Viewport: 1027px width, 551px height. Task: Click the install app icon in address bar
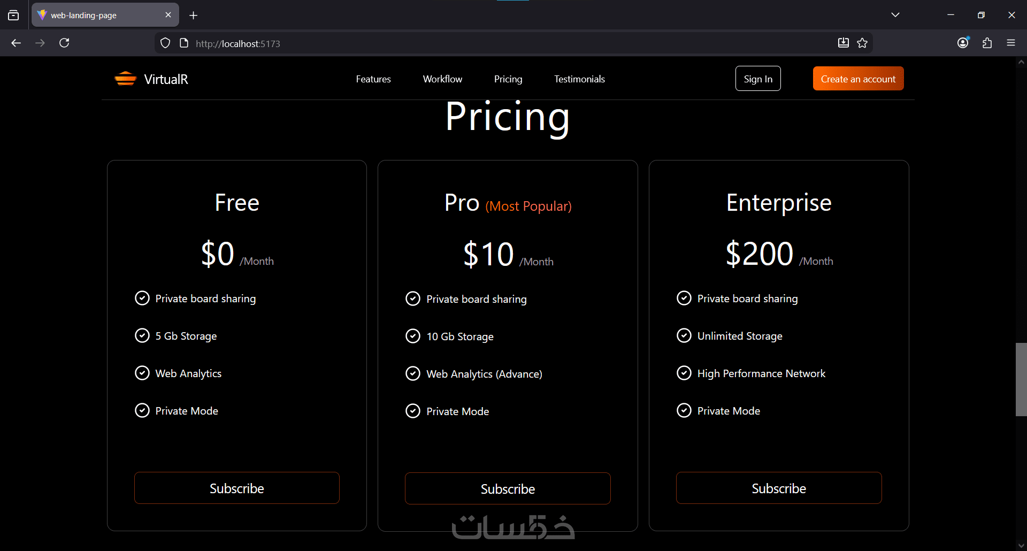[843, 43]
